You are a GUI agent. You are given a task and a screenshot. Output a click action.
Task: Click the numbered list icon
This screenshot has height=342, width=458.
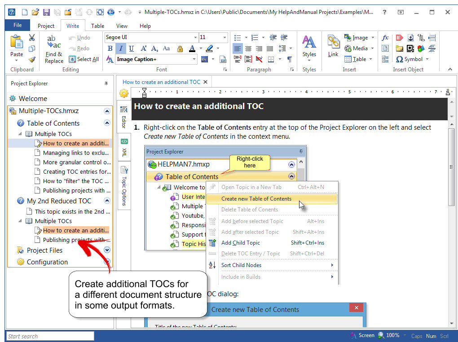click(255, 38)
